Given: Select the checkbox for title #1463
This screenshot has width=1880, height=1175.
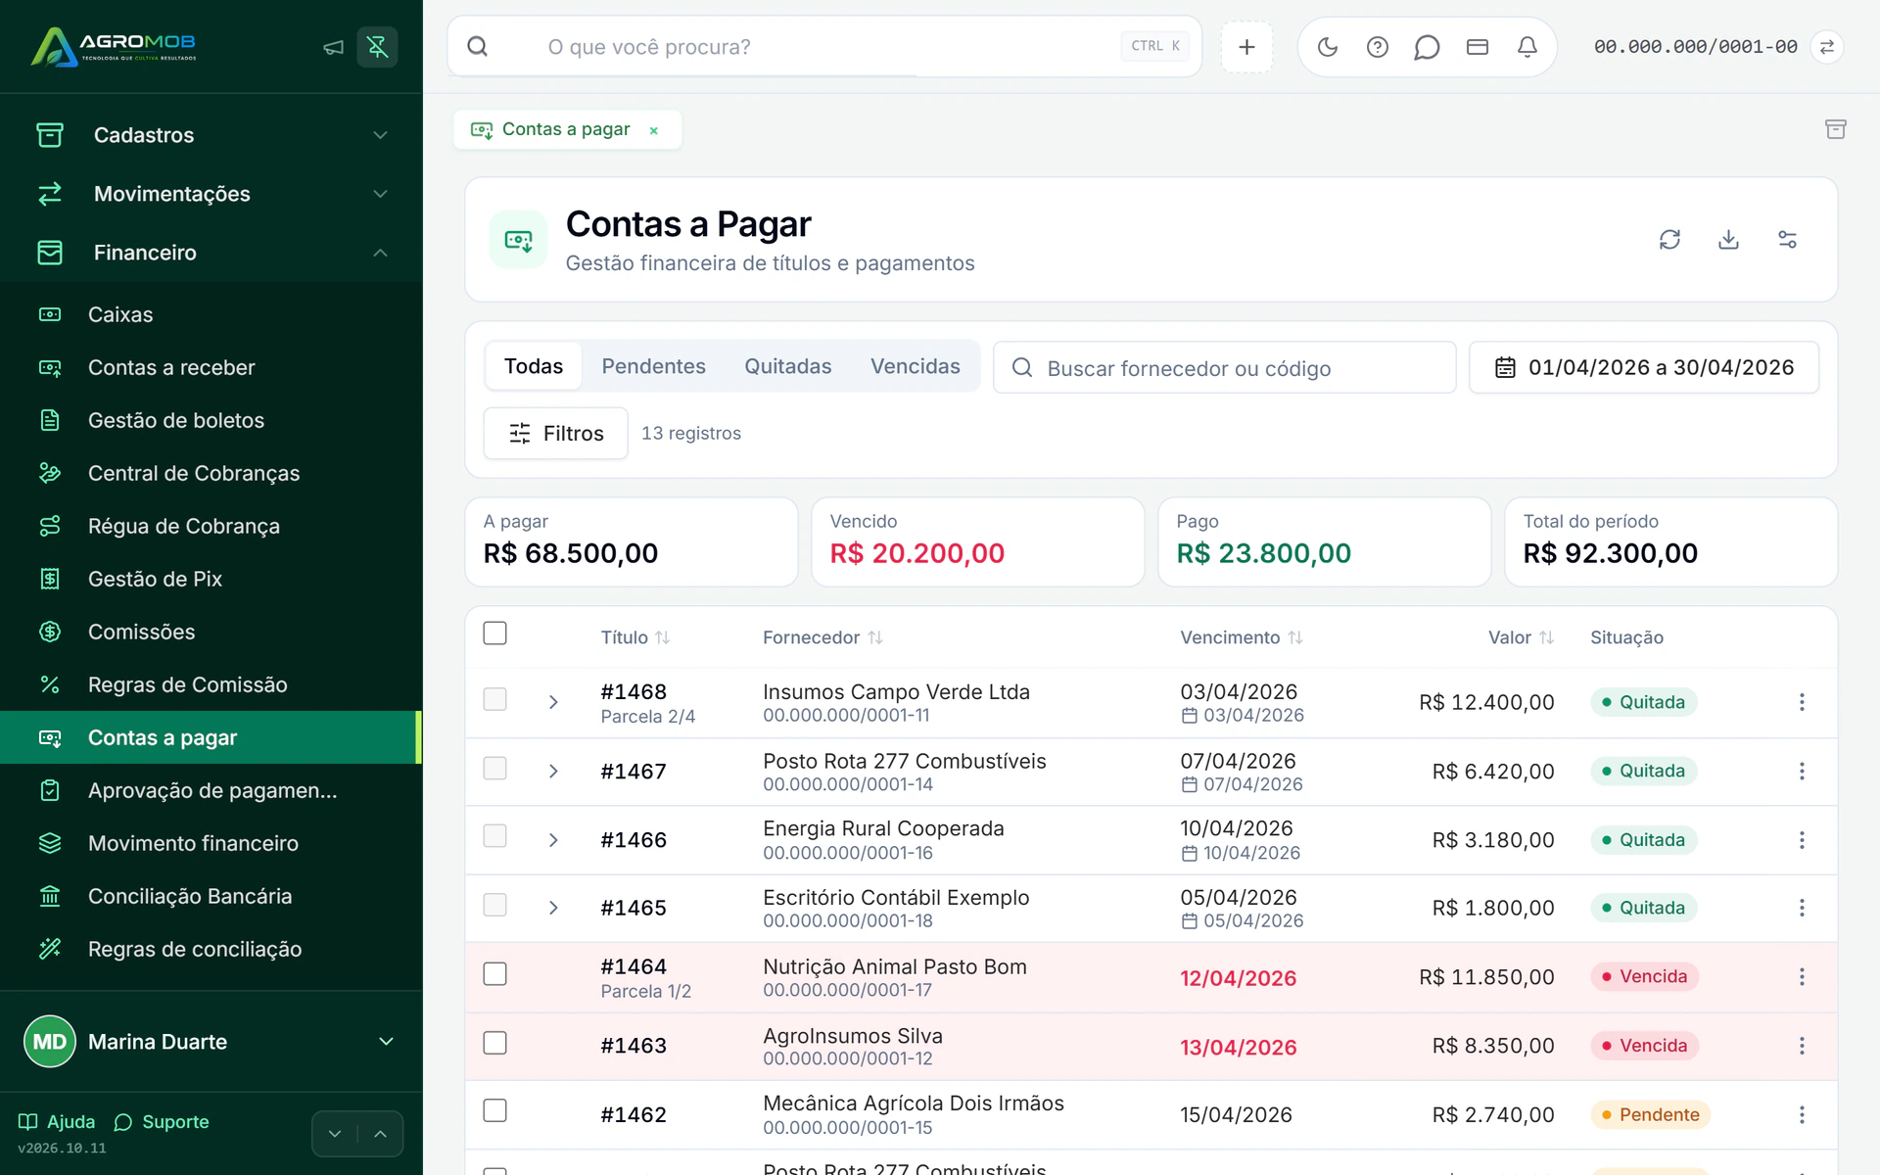Looking at the screenshot, I should coord(495,1043).
